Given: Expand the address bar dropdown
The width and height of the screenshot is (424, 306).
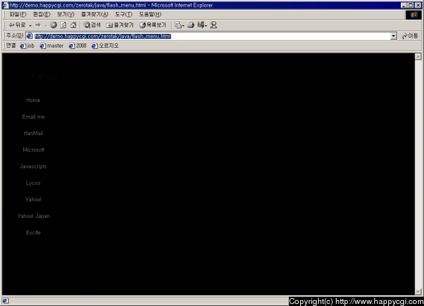Looking at the screenshot, I should coord(394,36).
